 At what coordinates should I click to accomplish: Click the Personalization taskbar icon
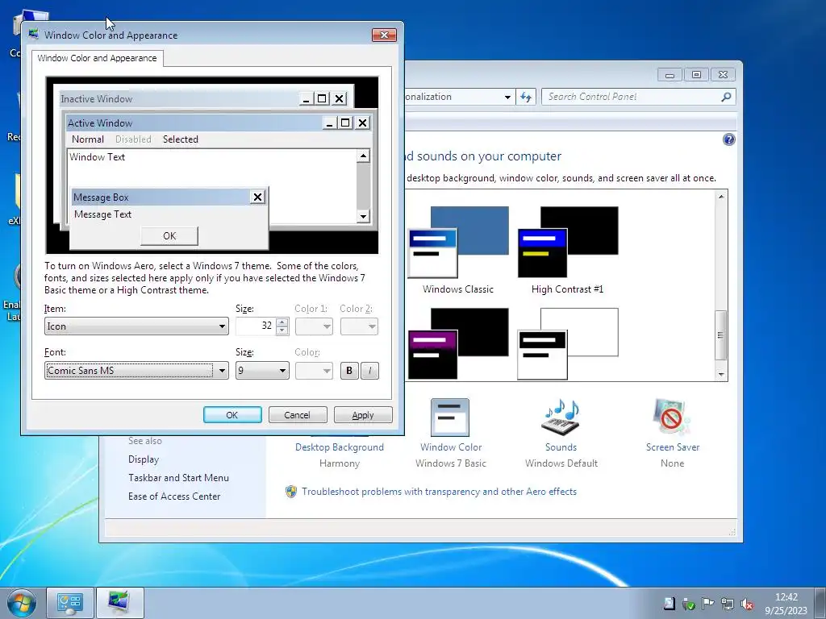tap(119, 603)
